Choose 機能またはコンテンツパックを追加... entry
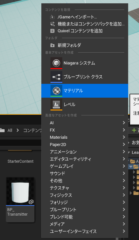 pyautogui.click(x=85, y=24)
